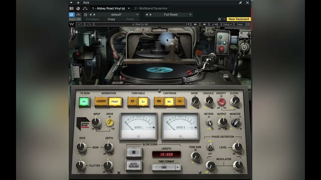Screen dimensions: 321x180
Task: Click the Noise knob
Action: tap(195, 101)
